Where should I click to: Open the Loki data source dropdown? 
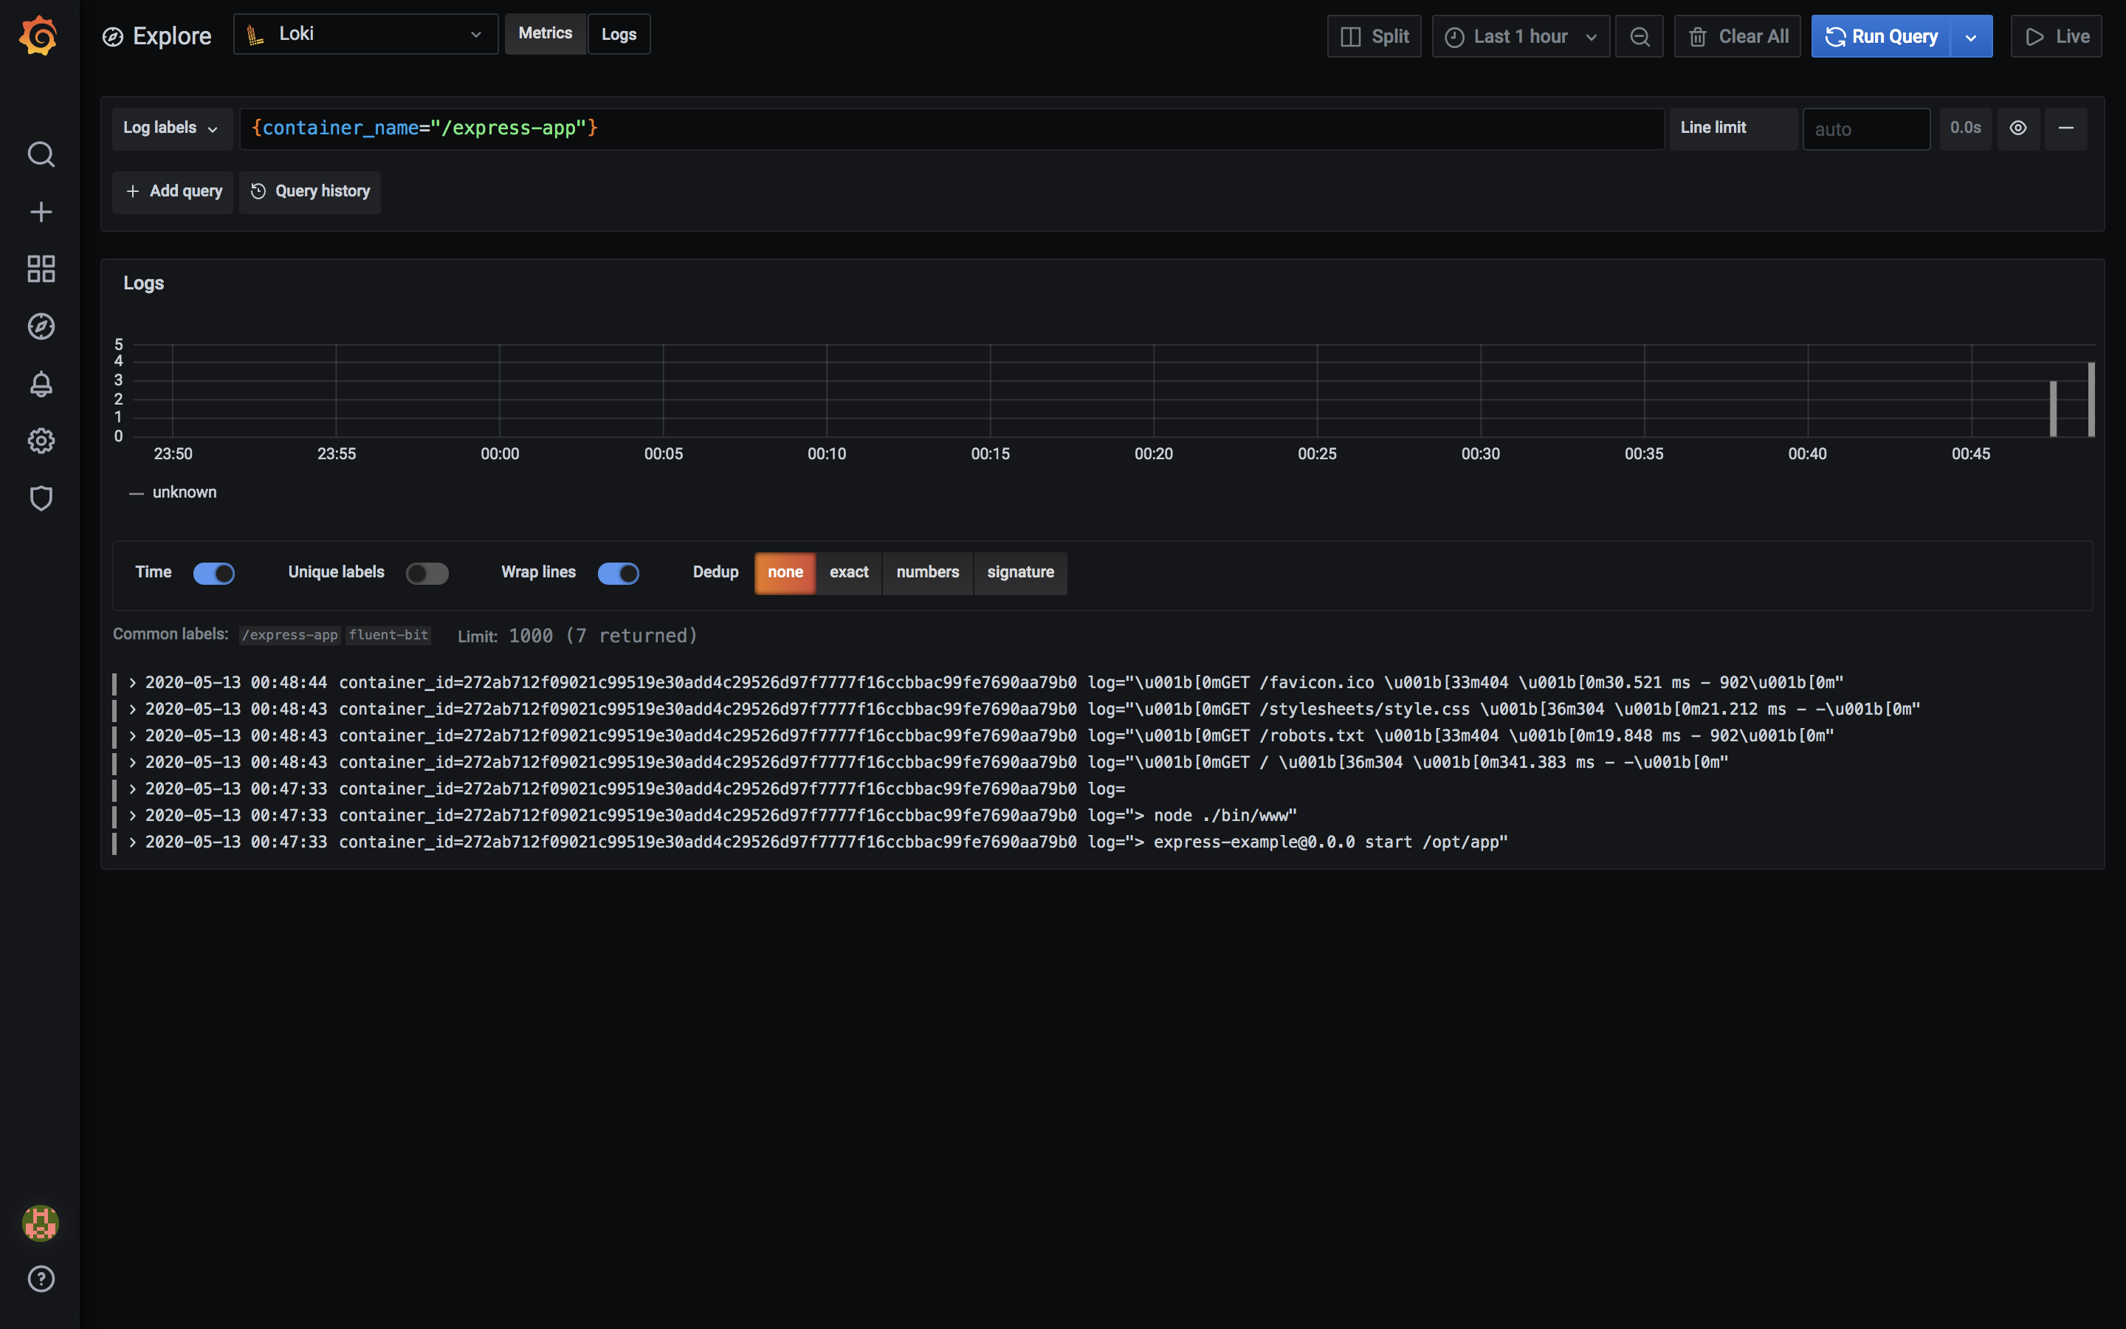[x=365, y=34]
